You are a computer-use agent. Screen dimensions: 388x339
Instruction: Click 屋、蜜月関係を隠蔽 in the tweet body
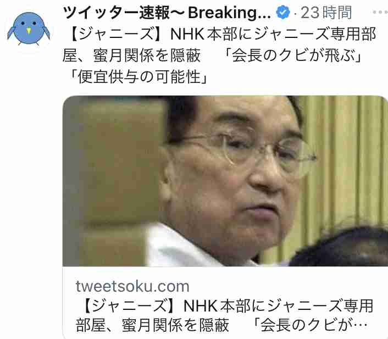pos(131,55)
